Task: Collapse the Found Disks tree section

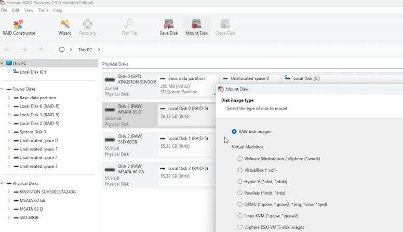Action: [2, 89]
